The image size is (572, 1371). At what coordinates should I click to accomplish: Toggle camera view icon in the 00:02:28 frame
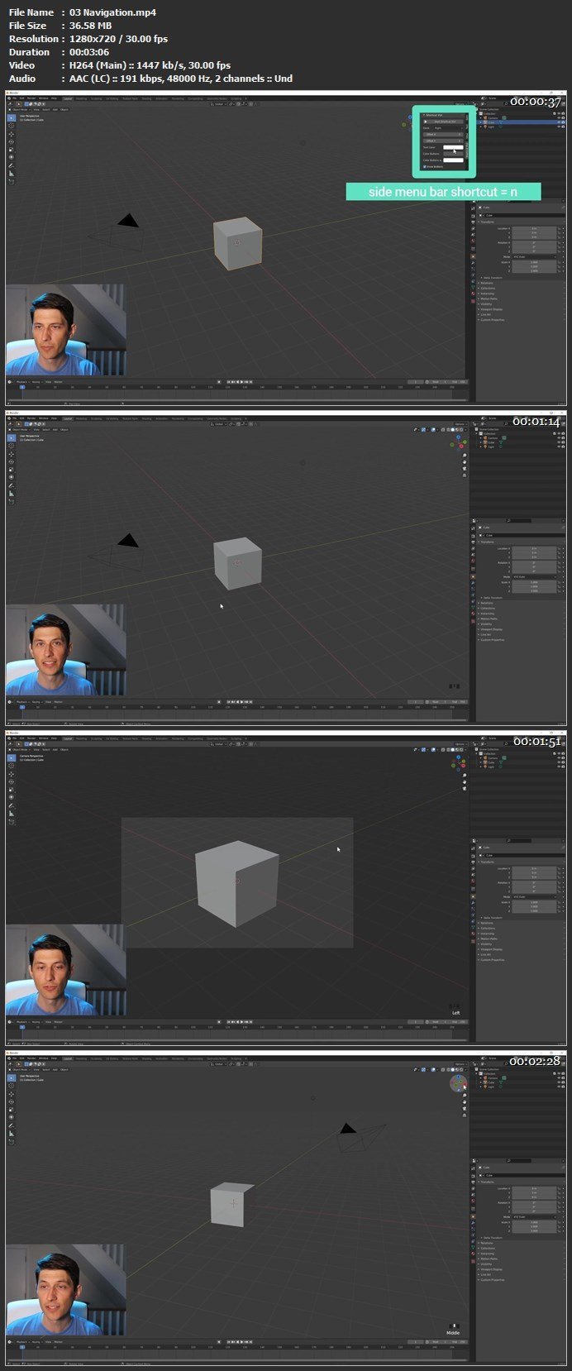point(465,1108)
